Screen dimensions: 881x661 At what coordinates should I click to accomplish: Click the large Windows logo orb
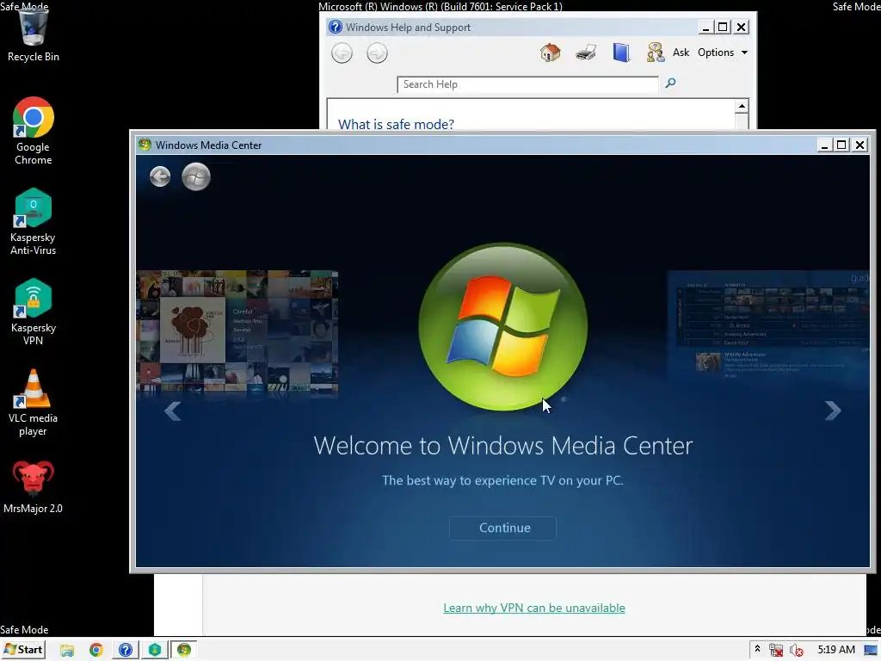point(503,326)
